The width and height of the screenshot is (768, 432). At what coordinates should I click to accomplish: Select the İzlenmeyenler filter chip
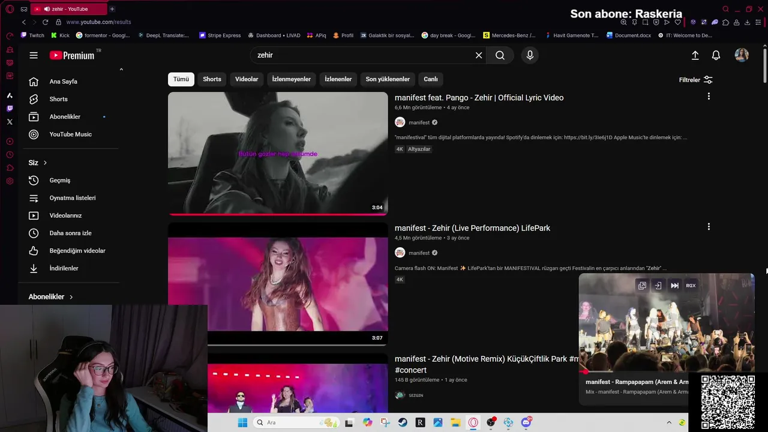[292, 79]
